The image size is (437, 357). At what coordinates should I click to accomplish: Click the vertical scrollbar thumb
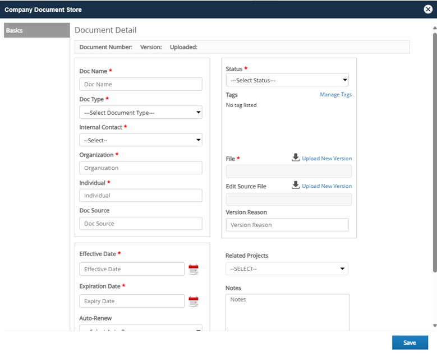click(435, 152)
